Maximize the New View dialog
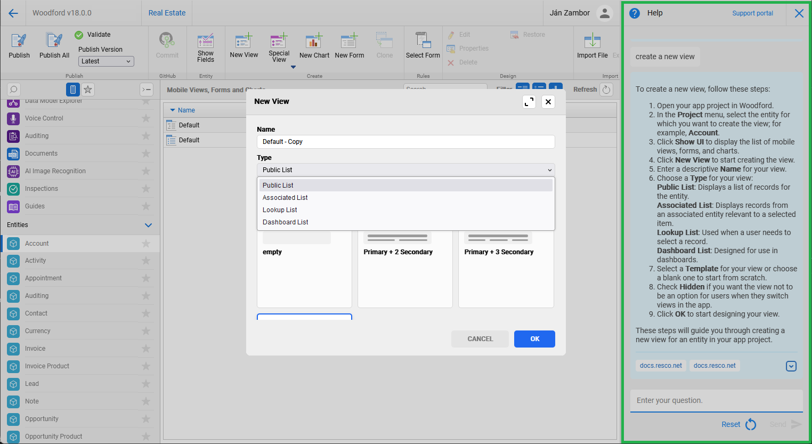The image size is (812, 444). point(529,102)
